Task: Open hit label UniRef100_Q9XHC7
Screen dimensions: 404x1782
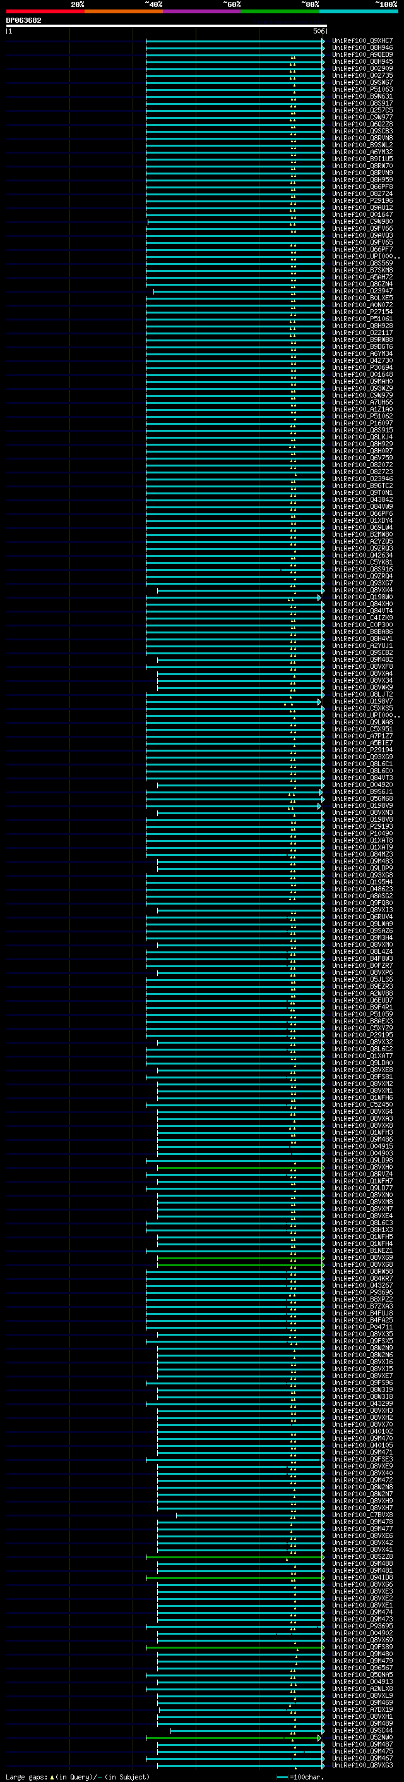Action: coord(362,41)
